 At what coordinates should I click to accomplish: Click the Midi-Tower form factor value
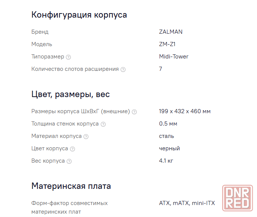tap(173, 57)
